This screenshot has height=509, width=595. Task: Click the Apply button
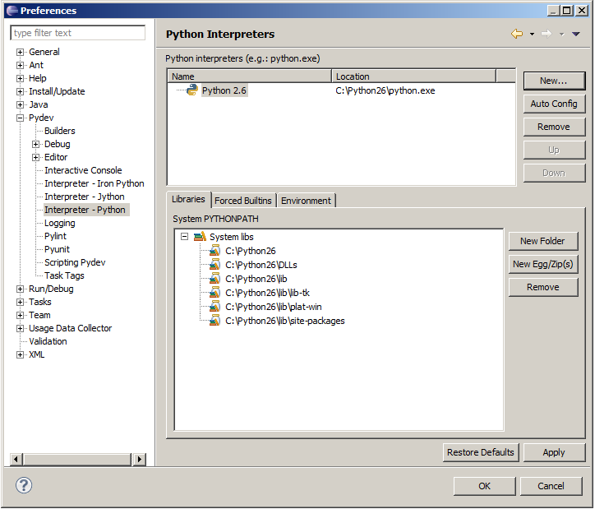[554, 452]
